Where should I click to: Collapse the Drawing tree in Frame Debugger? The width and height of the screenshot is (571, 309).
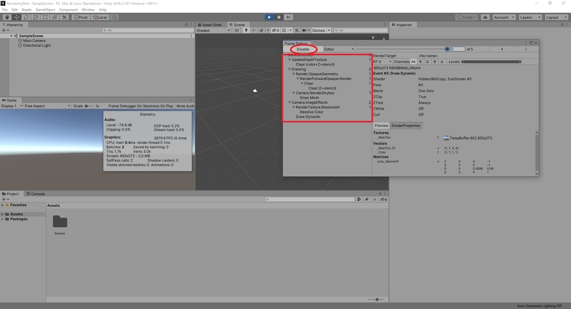point(289,69)
